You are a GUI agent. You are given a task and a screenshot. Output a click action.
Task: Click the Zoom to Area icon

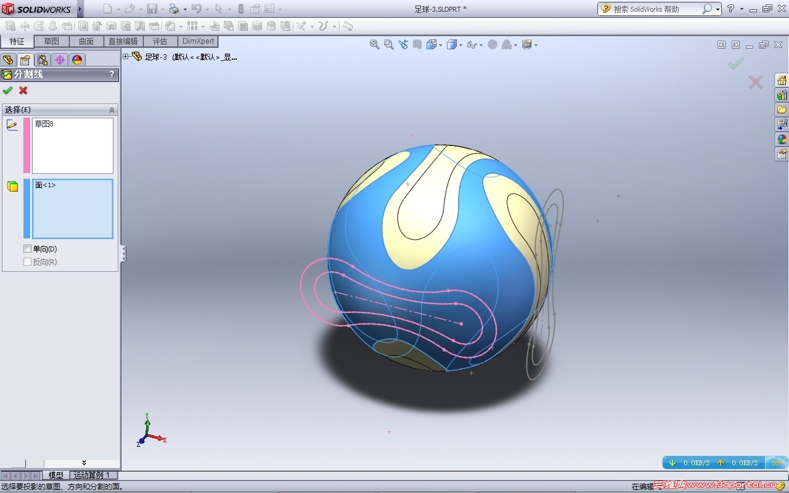[388, 44]
